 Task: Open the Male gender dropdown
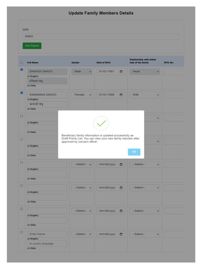(x=82, y=71)
